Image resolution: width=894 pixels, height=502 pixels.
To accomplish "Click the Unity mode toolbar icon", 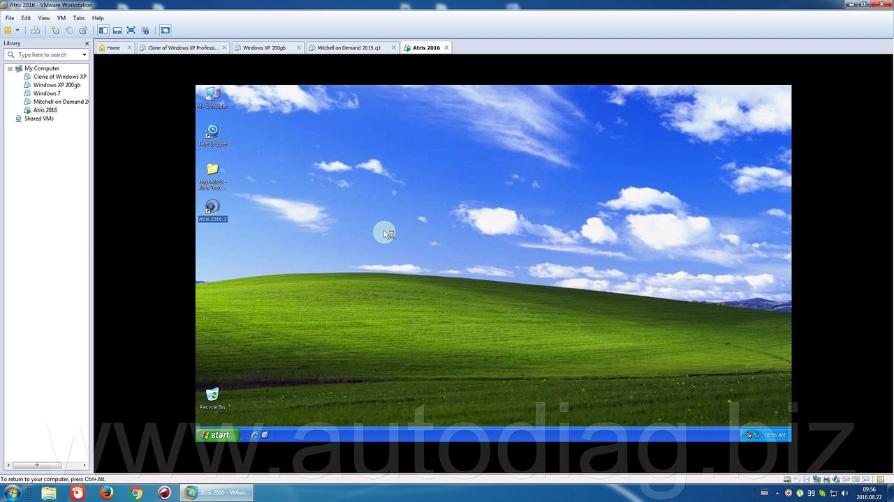I will [145, 31].
